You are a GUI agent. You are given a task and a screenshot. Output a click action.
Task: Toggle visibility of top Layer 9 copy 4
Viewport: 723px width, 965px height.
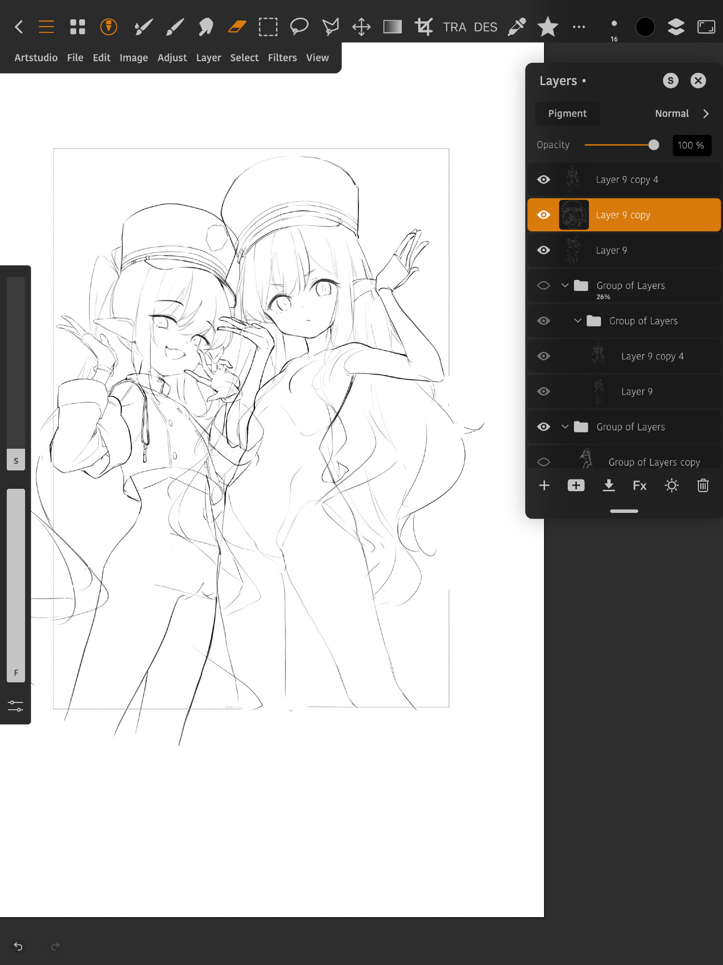pos(544,179)
